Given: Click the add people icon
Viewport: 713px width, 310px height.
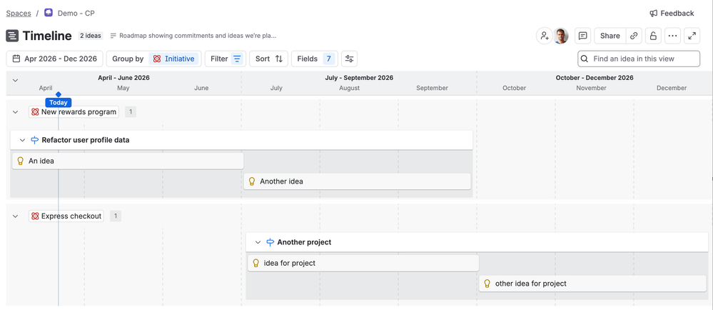Looking at the screenshot, I should [x=544, y=36].
